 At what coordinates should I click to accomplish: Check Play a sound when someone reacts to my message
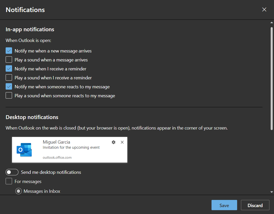[x=9, y=95]
